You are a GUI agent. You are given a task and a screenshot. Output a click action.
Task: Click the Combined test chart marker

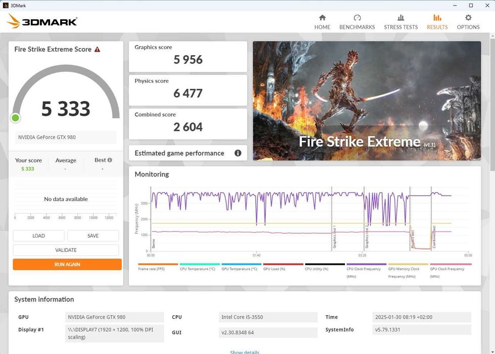pyautogui.click(x=434, y=237)
